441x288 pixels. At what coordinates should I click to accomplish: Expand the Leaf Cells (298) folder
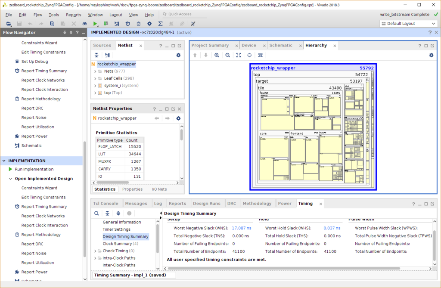point(95,78)
